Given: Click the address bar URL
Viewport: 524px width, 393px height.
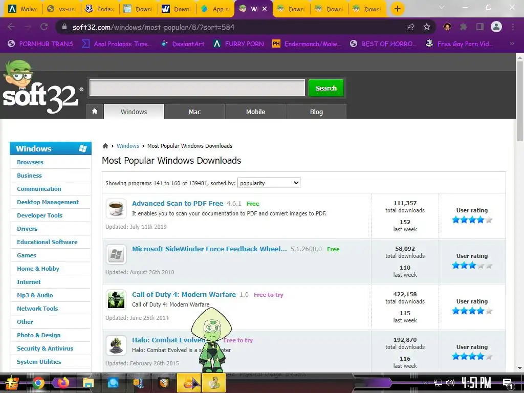Looking at the screenshot, I should (154, 27).
